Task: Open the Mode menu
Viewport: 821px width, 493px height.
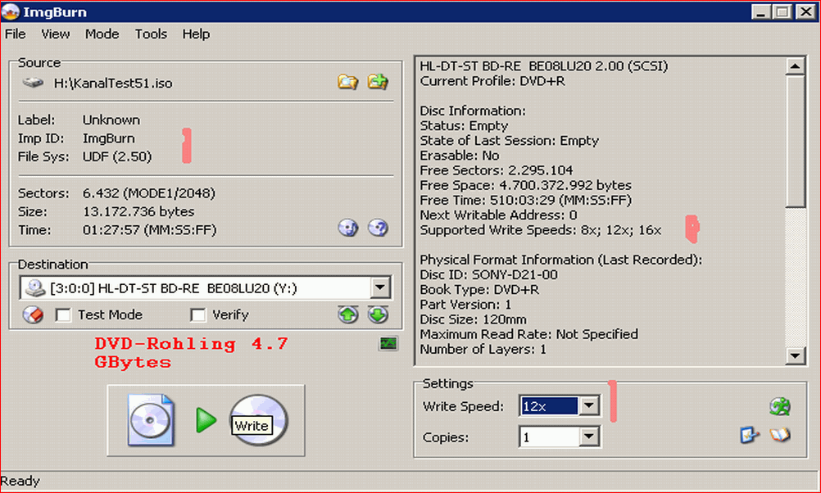Action: point(102,34)
